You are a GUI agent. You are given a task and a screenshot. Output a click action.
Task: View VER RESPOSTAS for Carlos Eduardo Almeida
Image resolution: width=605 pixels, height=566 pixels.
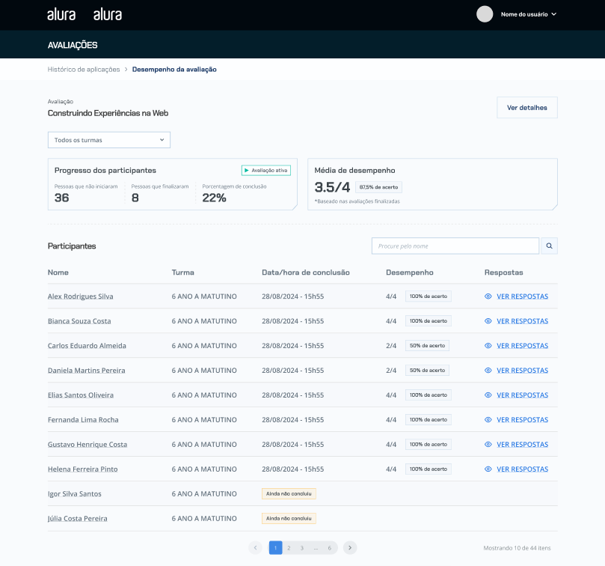[523, 346]
